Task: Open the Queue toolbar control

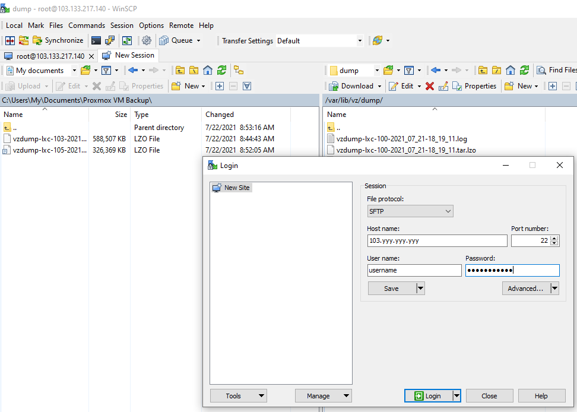Action: 180,40
